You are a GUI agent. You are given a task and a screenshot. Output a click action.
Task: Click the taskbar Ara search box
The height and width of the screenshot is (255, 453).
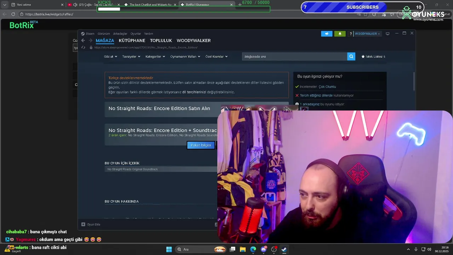(201, 249)
